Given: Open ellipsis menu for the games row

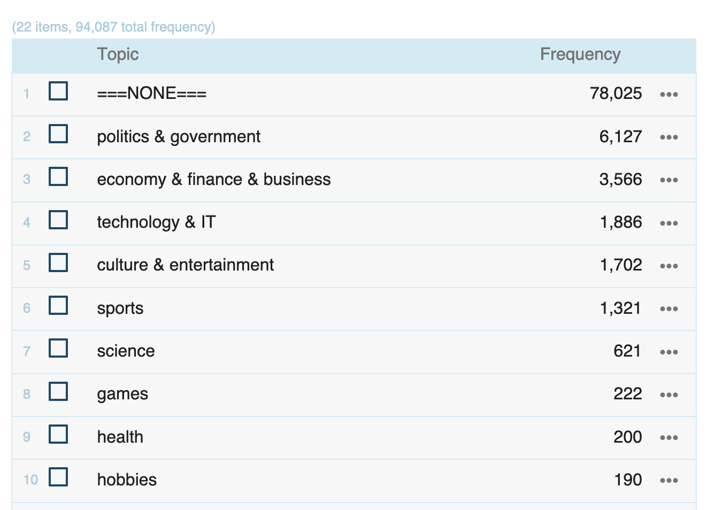Looking at the screenshot, I should tap(668, 395).
